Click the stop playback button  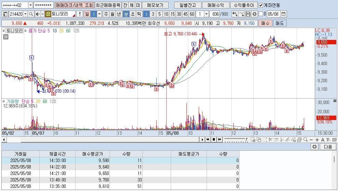coord(213,139)
